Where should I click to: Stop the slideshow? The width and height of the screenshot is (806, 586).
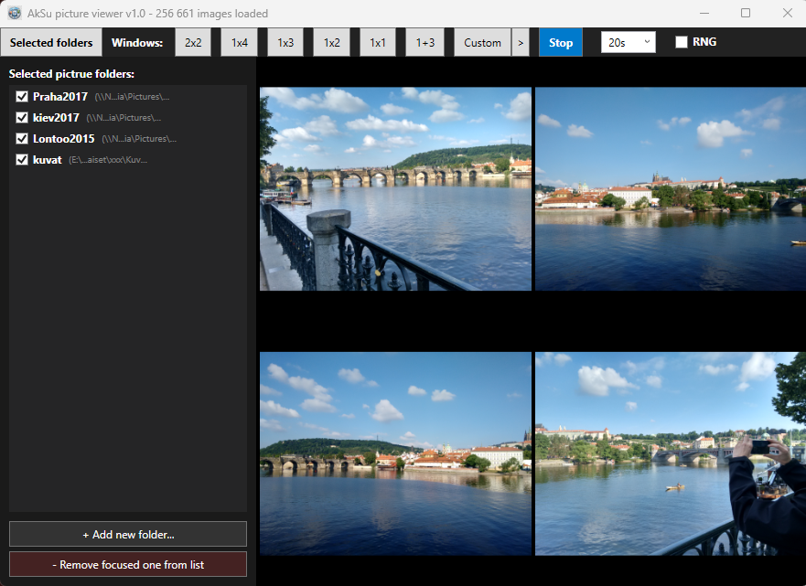561,43
